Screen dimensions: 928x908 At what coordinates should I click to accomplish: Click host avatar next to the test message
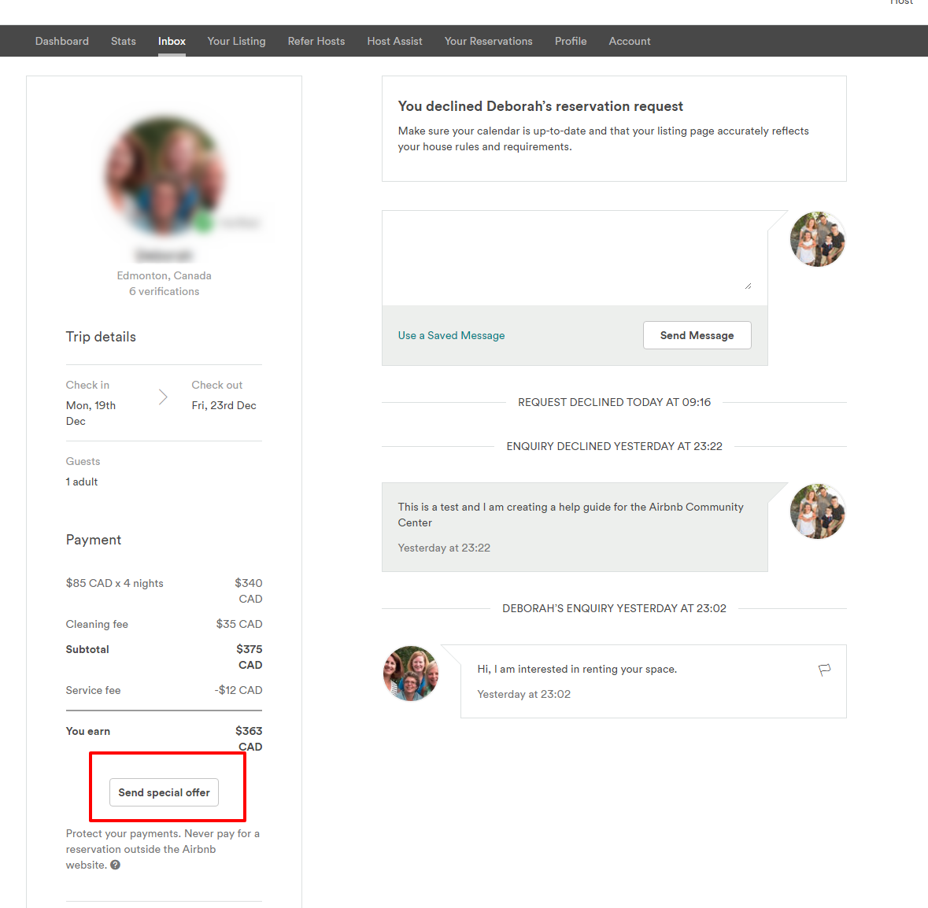click(x=817, y=511)
